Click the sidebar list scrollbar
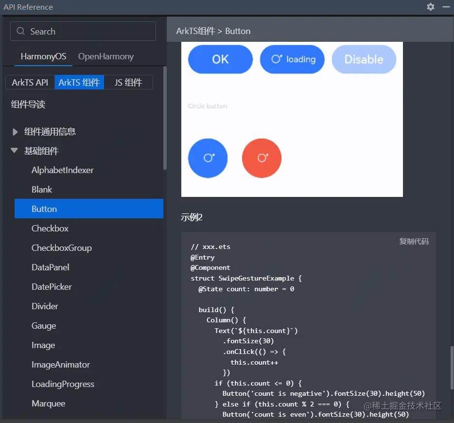The image size is (454, 423). click(x=165, y=118)
